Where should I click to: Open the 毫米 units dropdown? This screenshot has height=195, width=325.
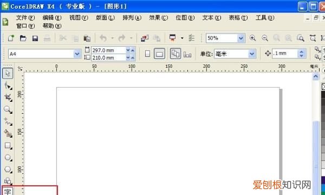(x=252, y=54)
